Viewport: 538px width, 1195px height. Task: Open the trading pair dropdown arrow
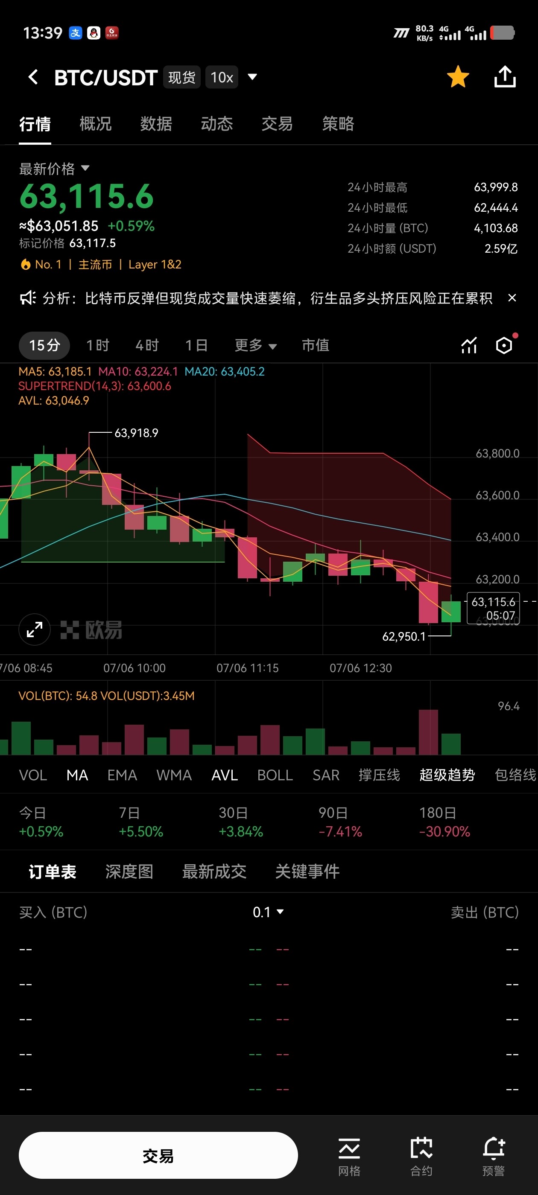coord(252,77)
